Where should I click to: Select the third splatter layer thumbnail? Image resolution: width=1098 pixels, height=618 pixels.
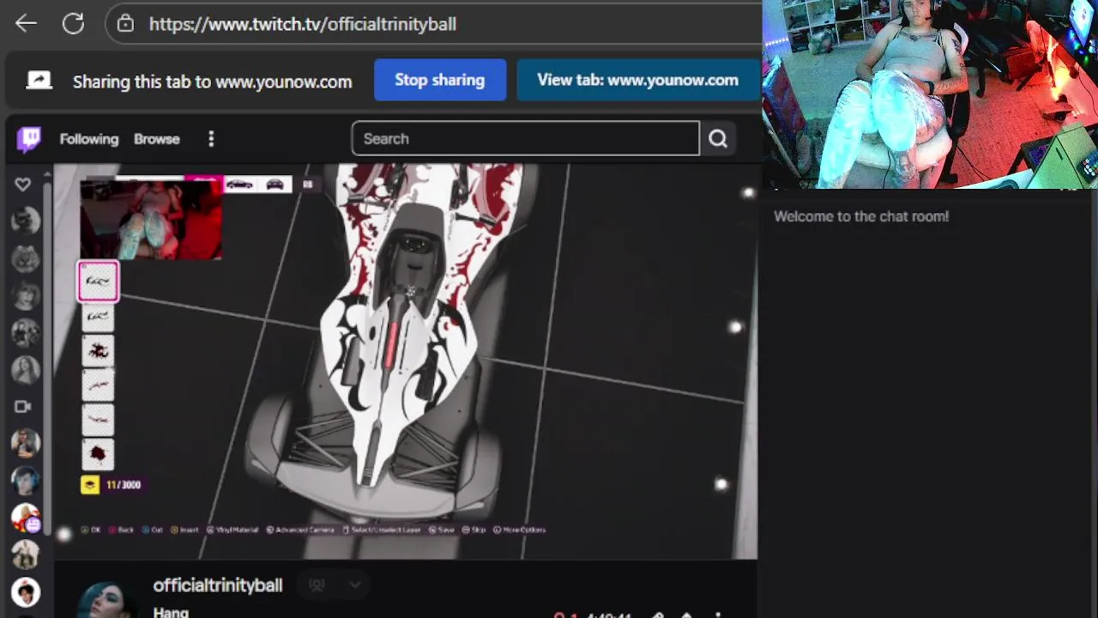click(x=98, y=351)
